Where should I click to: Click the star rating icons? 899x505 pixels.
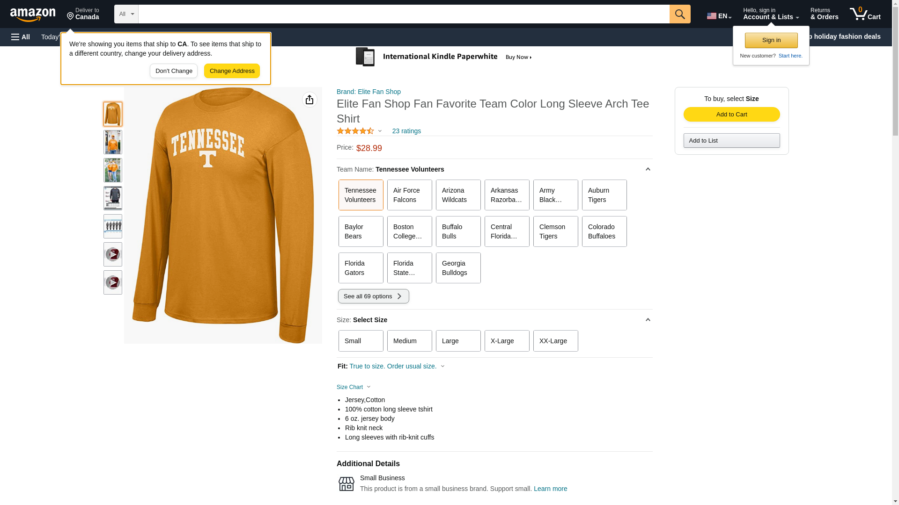point(355,131)
